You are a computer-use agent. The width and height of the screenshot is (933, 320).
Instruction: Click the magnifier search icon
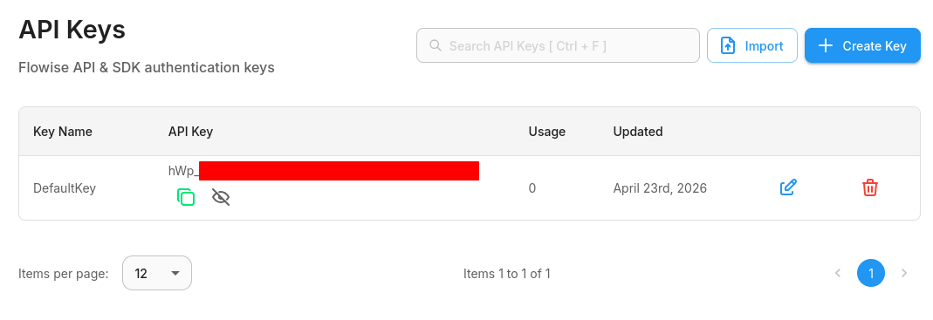(436, 46)
